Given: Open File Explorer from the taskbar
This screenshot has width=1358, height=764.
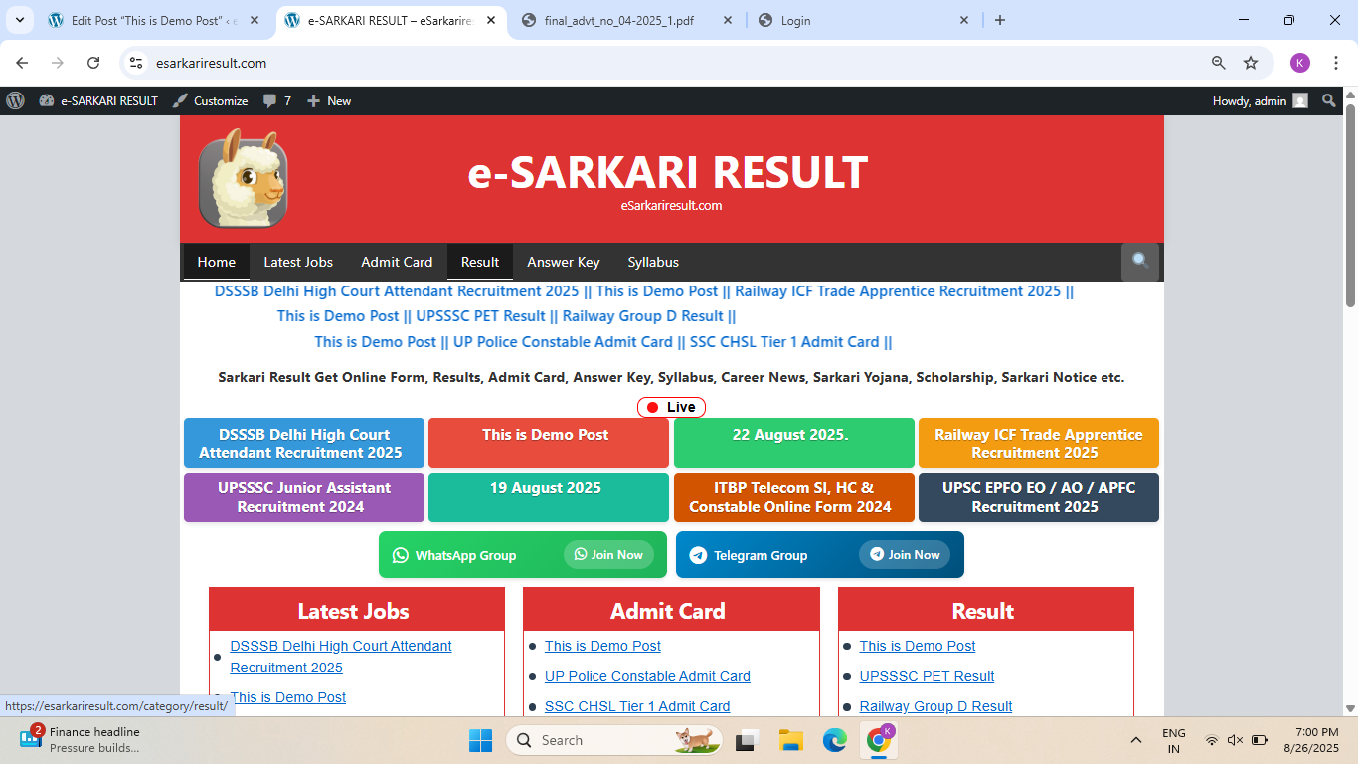Looking at the screenshot, I should (790, 740).
